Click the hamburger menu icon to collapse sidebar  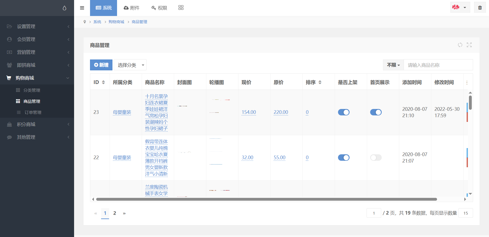pos(82,8)
